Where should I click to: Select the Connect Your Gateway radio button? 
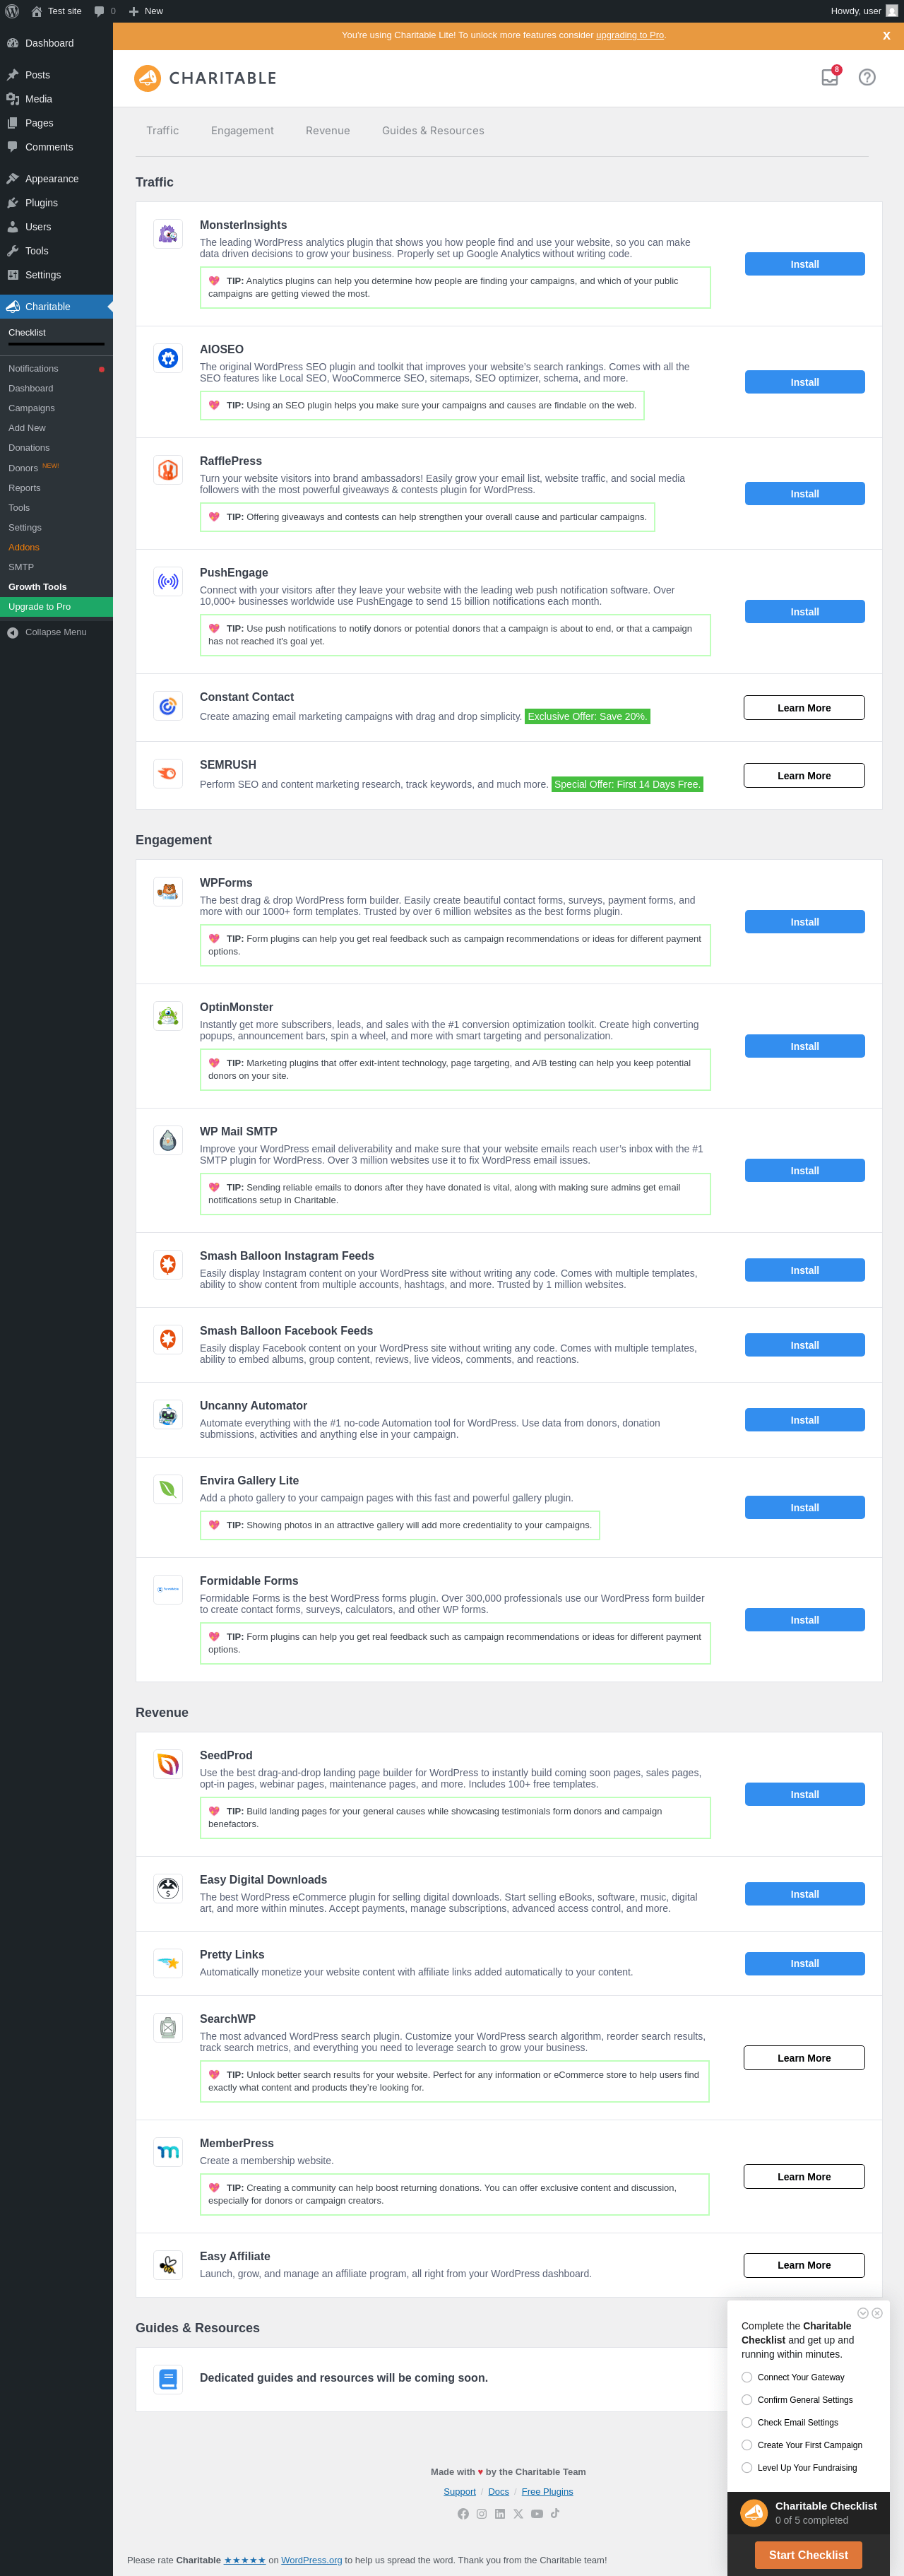[747, 2376]
